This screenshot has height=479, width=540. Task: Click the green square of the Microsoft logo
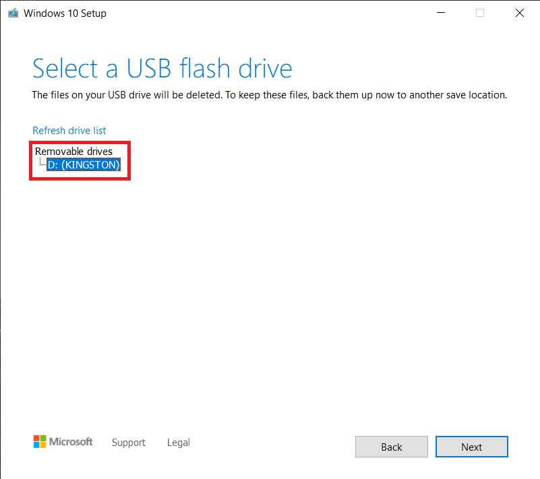click(43, 438)
